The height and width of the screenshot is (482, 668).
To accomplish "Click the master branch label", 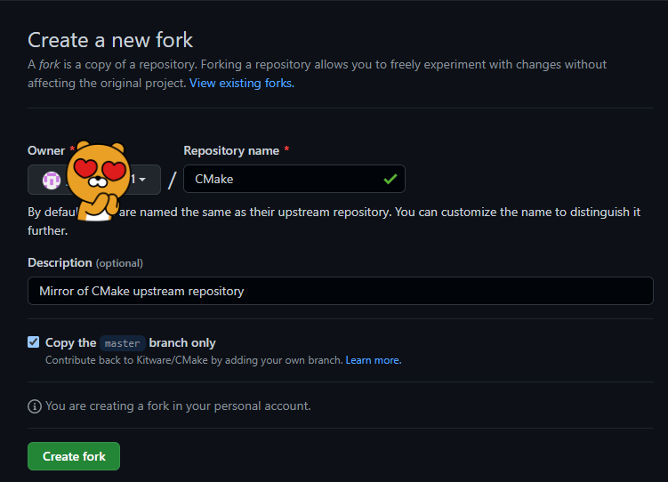I will [x=122, y=343].
